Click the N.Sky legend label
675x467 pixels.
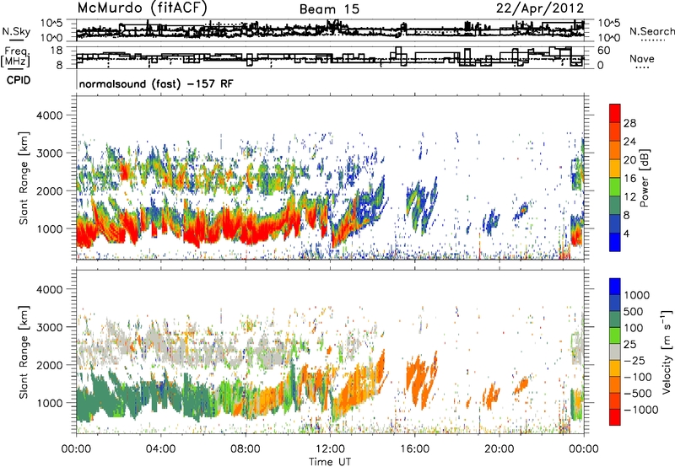(x=16, y=31)
